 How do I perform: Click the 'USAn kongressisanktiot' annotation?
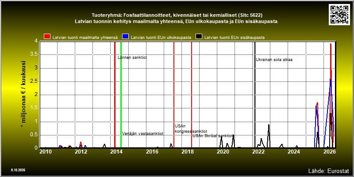[191, 129]
